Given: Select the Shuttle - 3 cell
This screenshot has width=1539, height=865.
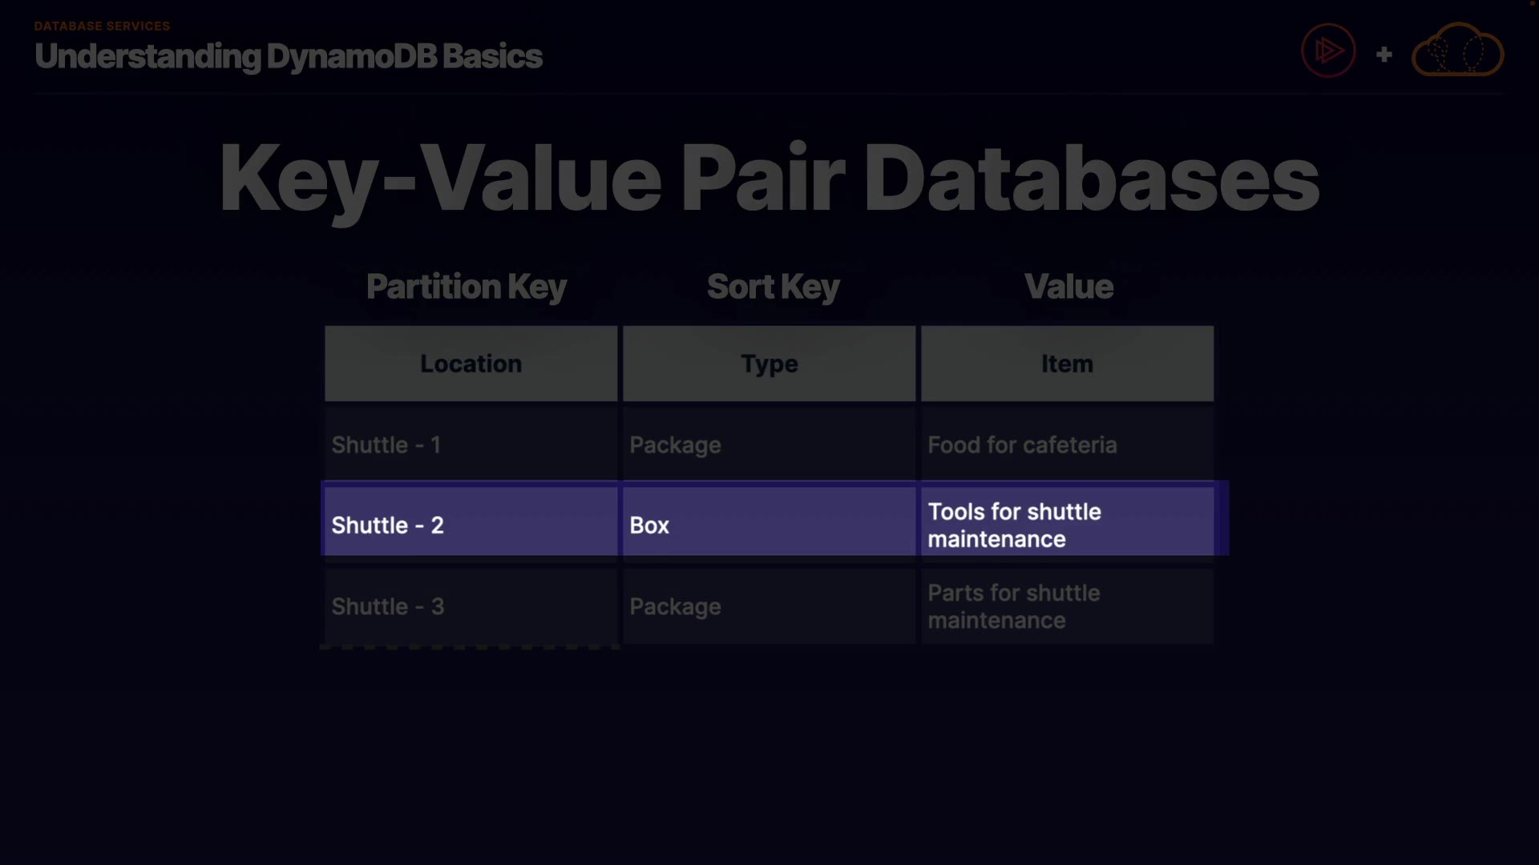Looking at the screenshot, I should [471, 606].
